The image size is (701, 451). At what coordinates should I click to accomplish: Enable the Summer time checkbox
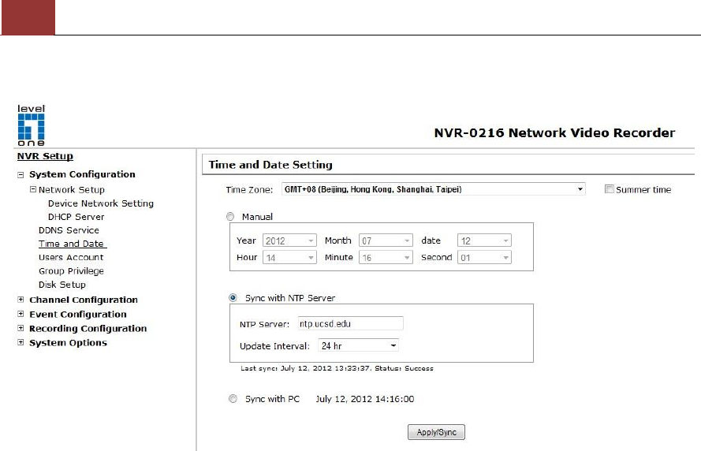coord(609,189)
